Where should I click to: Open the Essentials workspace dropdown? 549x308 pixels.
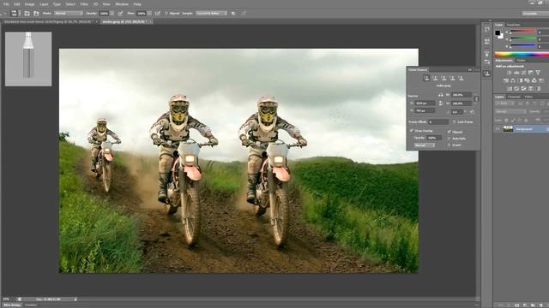pos(535,14)
